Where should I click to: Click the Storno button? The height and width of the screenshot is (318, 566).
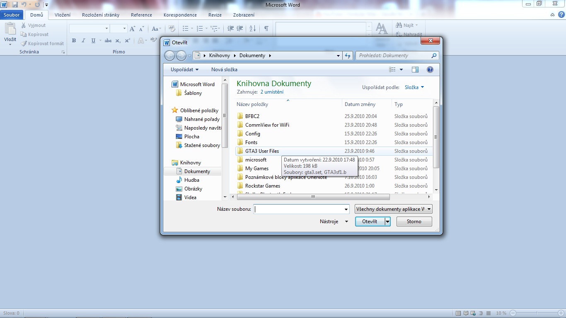414,222
